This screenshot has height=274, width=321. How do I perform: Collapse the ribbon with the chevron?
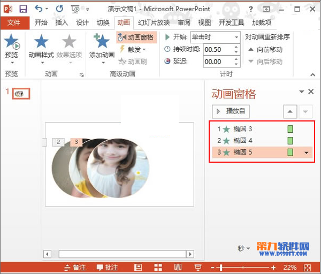[312, 75]
